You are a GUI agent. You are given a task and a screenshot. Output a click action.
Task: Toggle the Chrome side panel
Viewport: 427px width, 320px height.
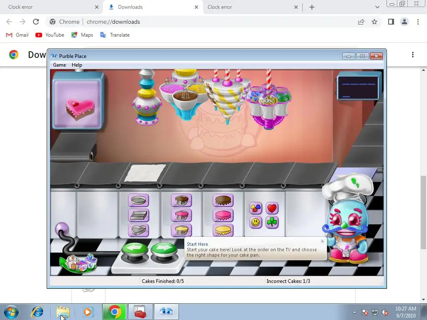click(391, 22)
